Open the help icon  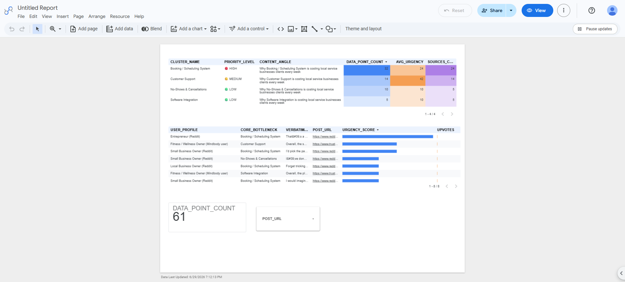tap(592, 10)
